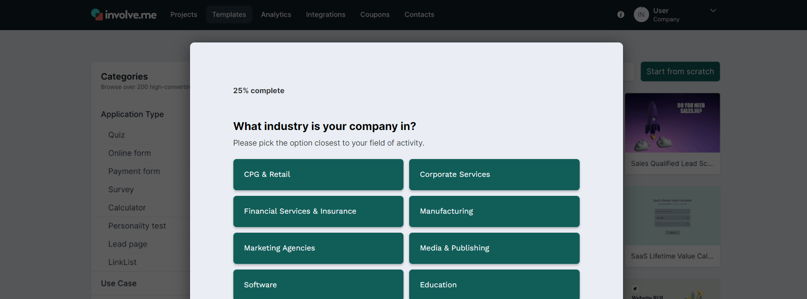This screenshot has width=807, height=299.
Task: Choose CPG & Retail industry
Action: coord(318,175)
